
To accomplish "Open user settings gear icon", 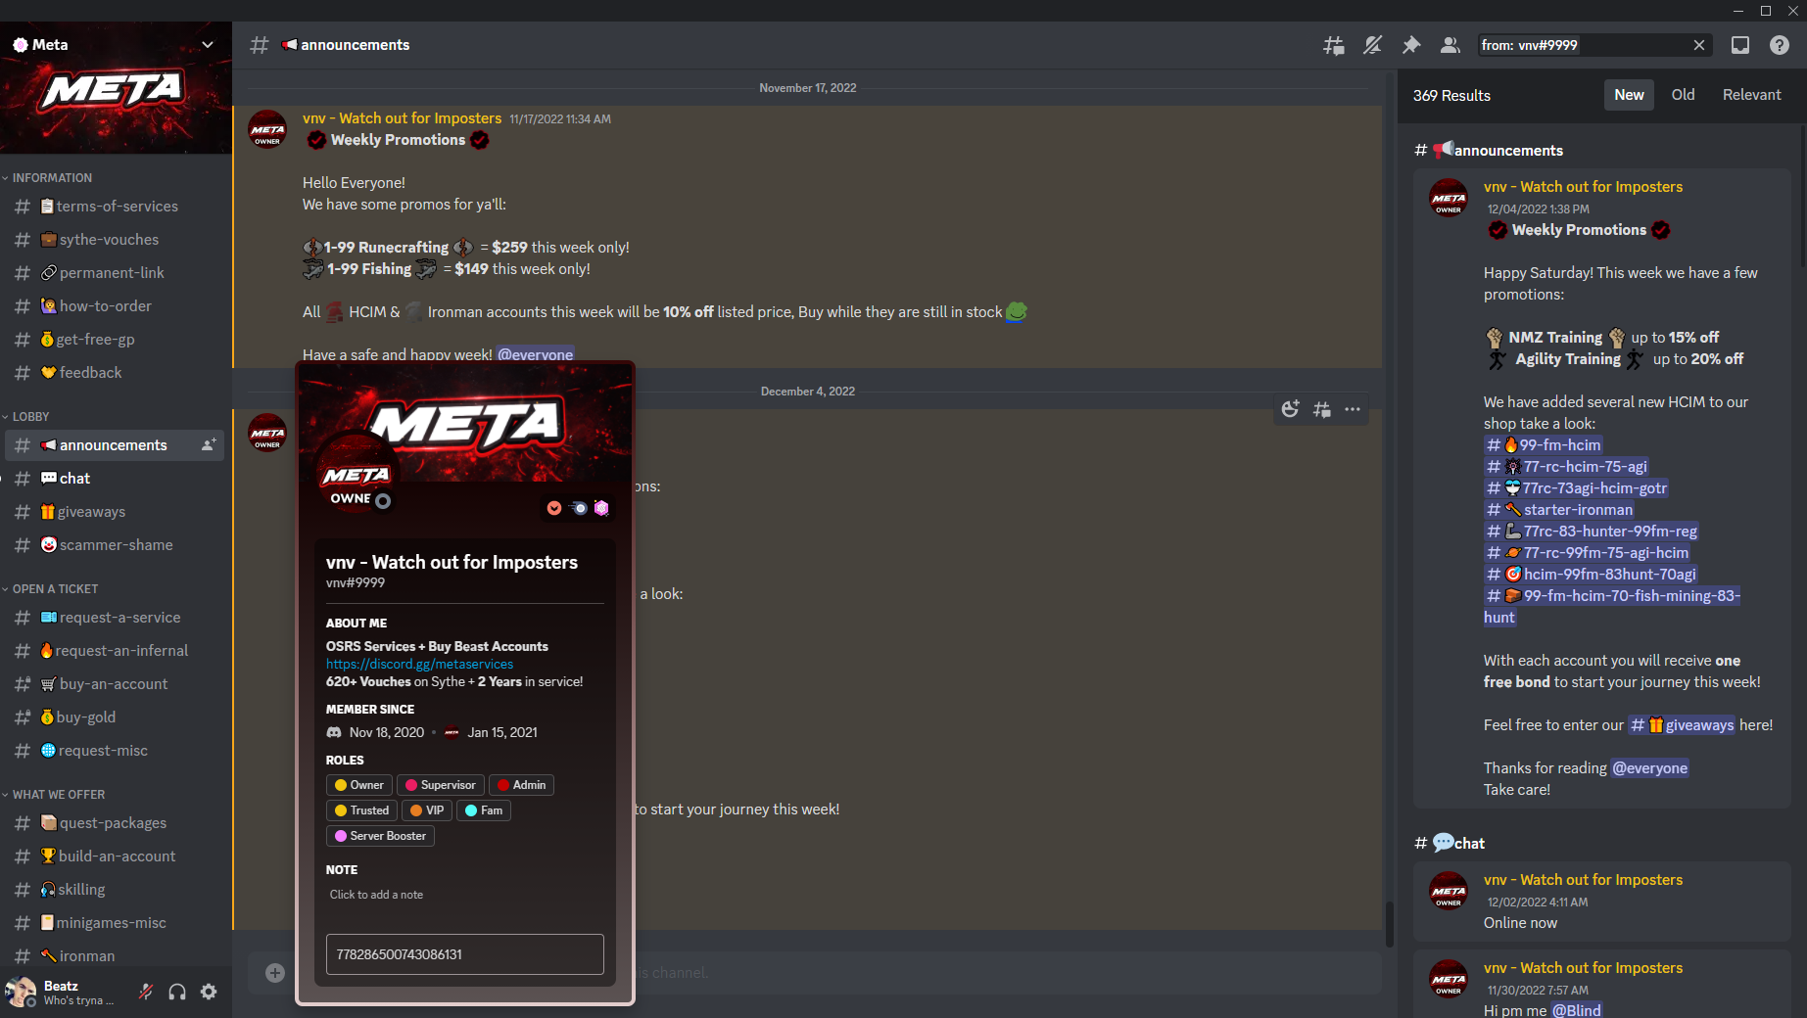I will pos(209,992).
